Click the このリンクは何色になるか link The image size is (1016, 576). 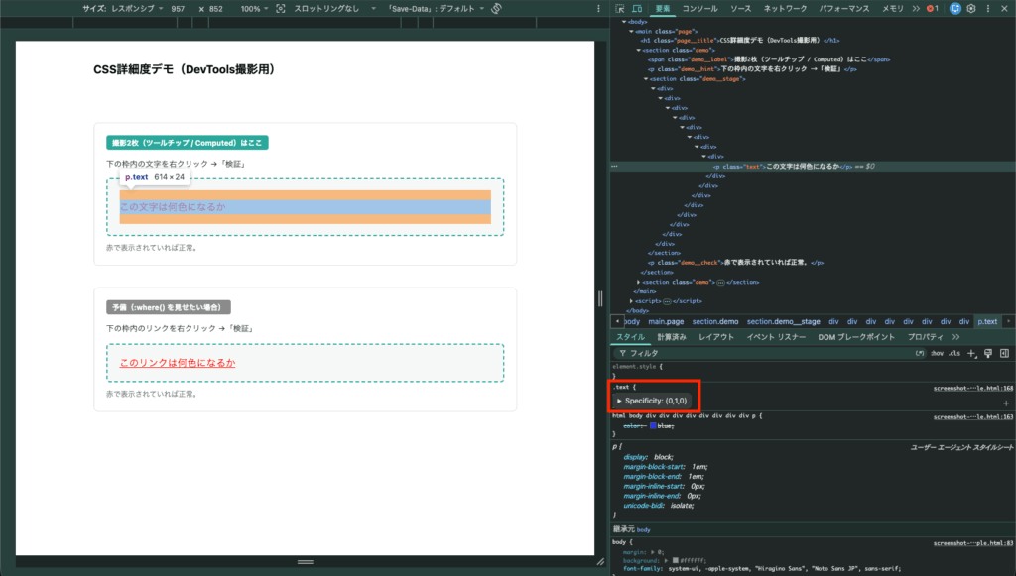point(178,363)
